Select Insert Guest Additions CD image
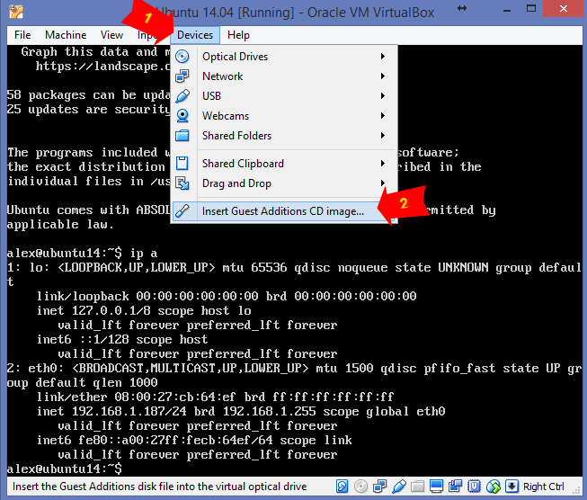Image resolution: width=587 pixels, height=500 pixels. [x=284, y=211]
